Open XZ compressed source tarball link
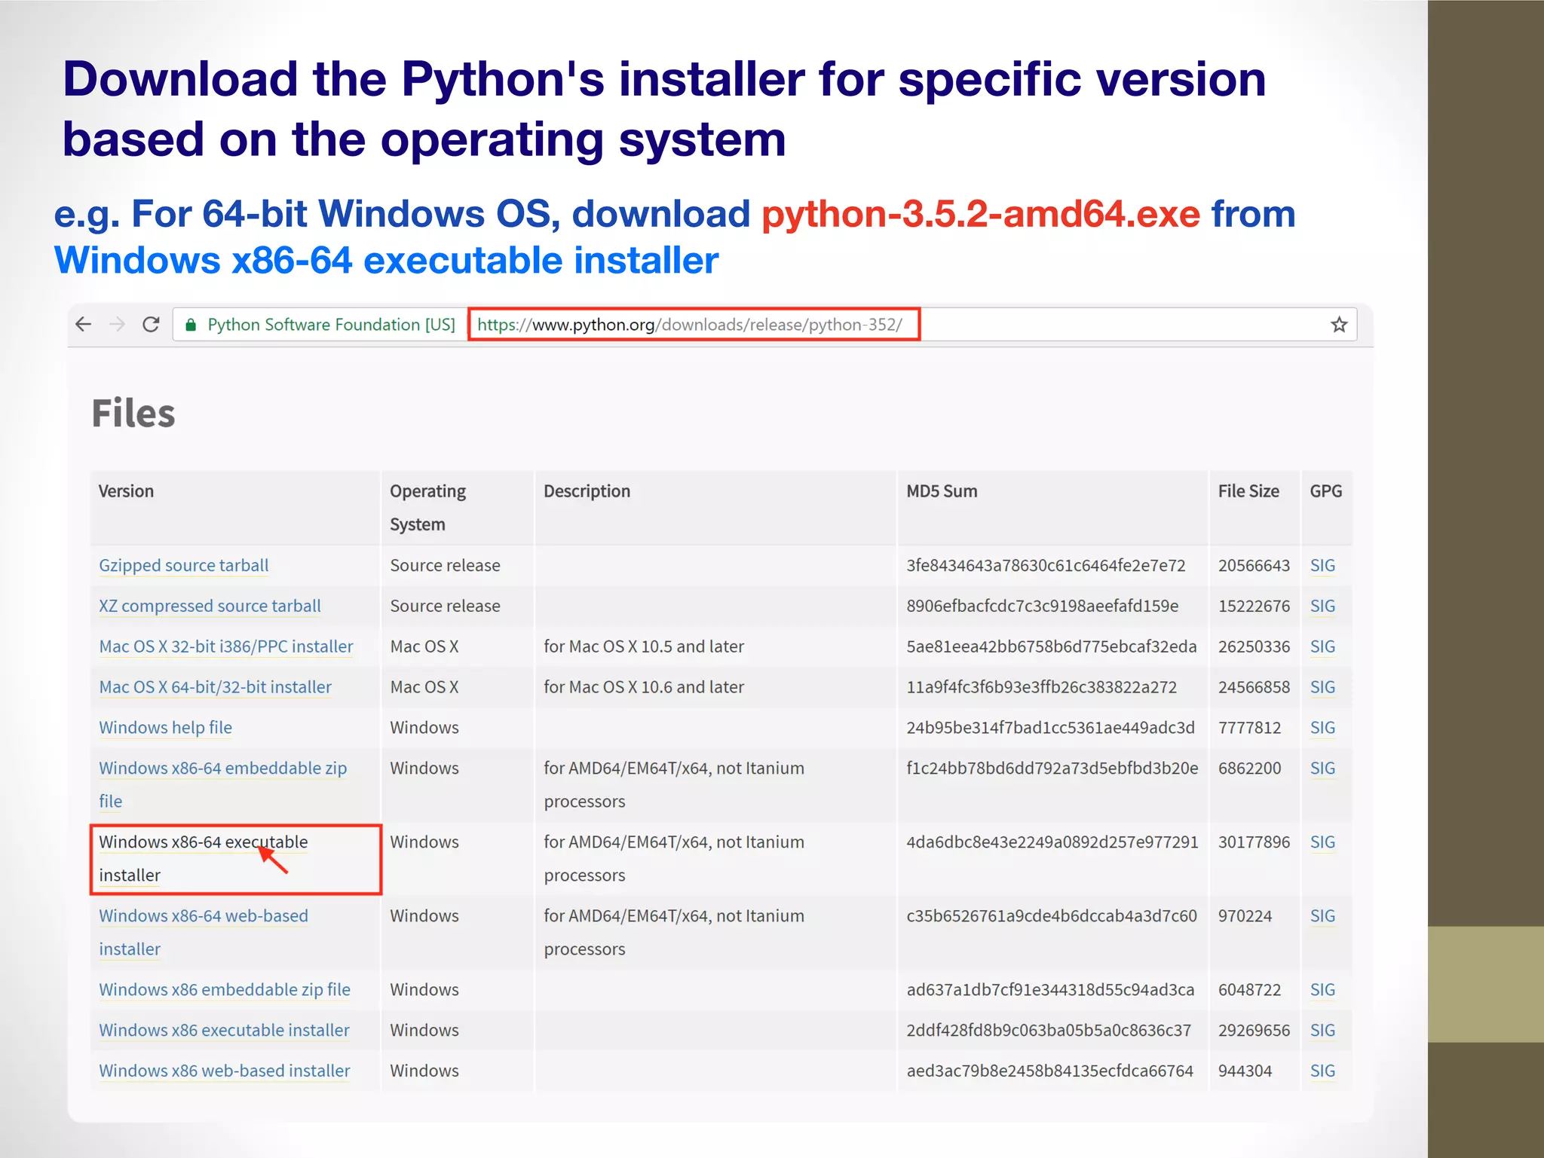 pyautogui.click(x=210, y=606)
